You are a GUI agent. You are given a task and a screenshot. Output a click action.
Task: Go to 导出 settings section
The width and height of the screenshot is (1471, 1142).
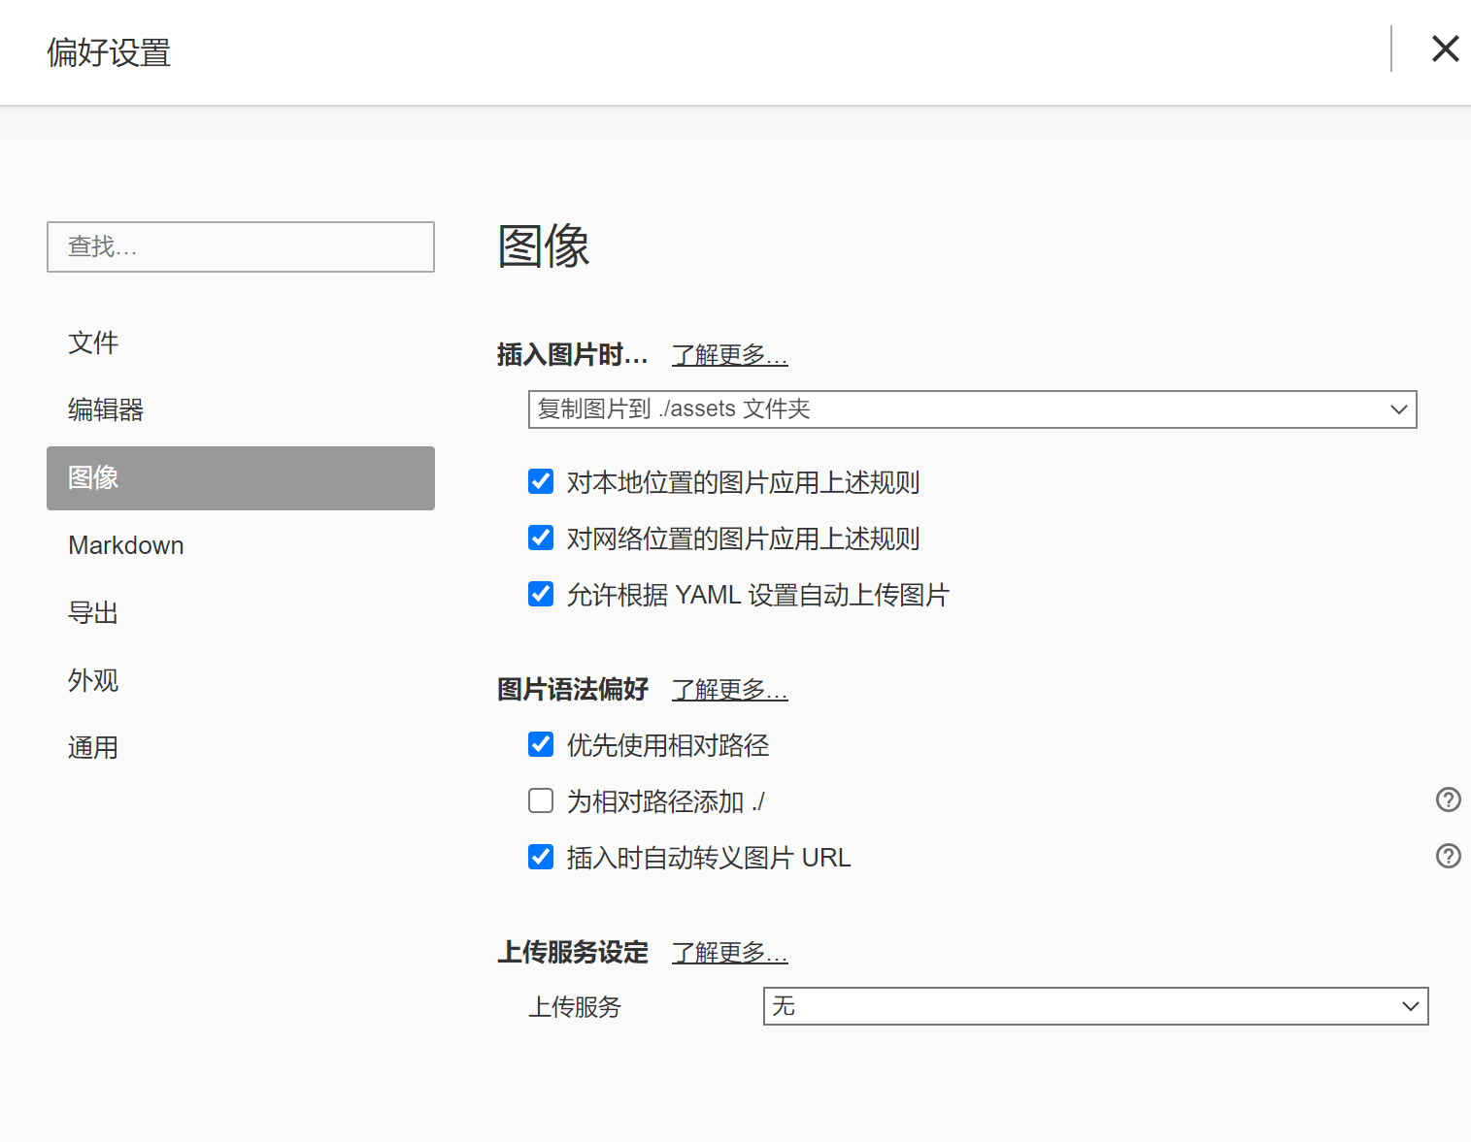coord(93,613)
